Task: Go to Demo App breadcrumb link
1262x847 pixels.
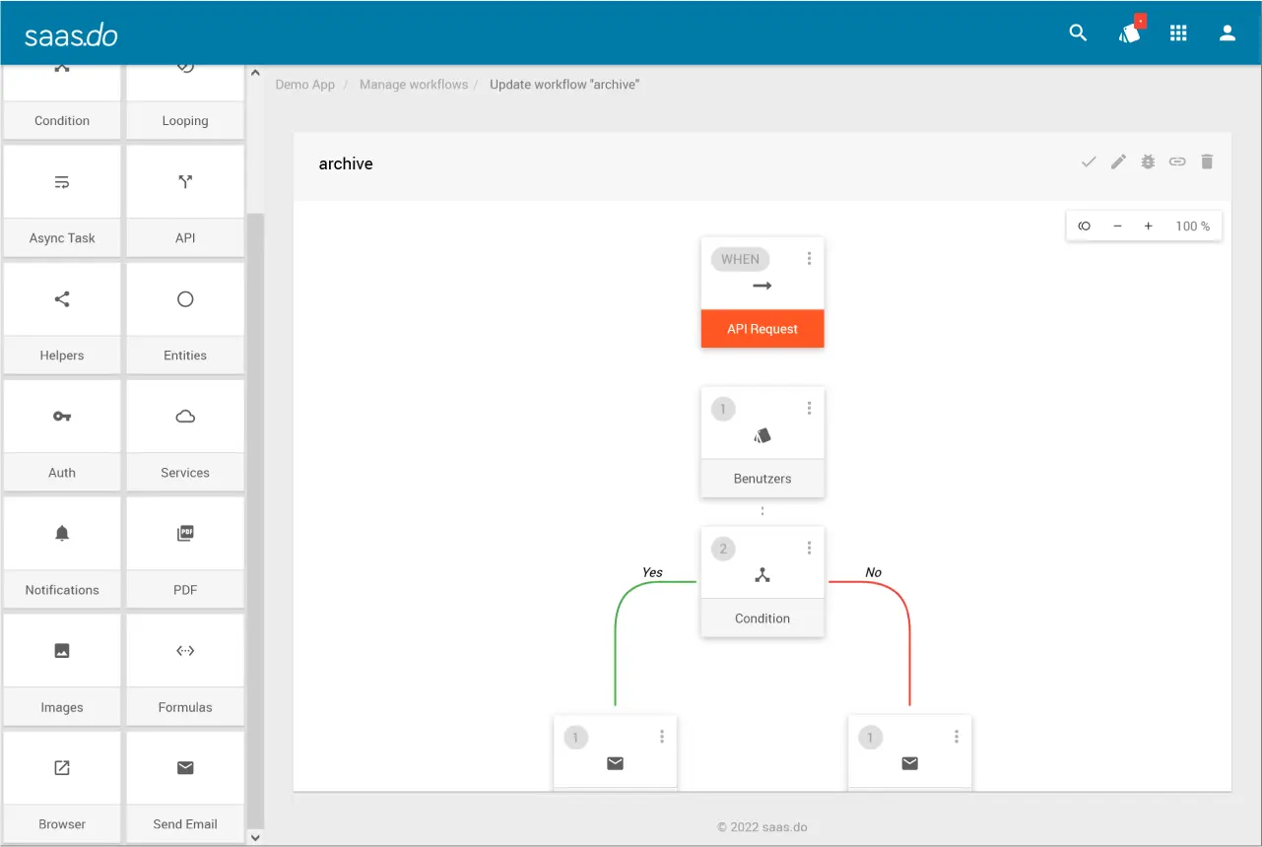Action: tap(305, 85)
